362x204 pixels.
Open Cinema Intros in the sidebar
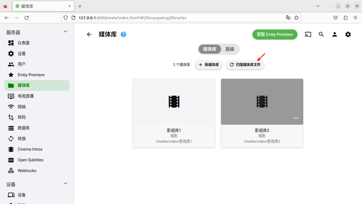click(x=37, y=149)
